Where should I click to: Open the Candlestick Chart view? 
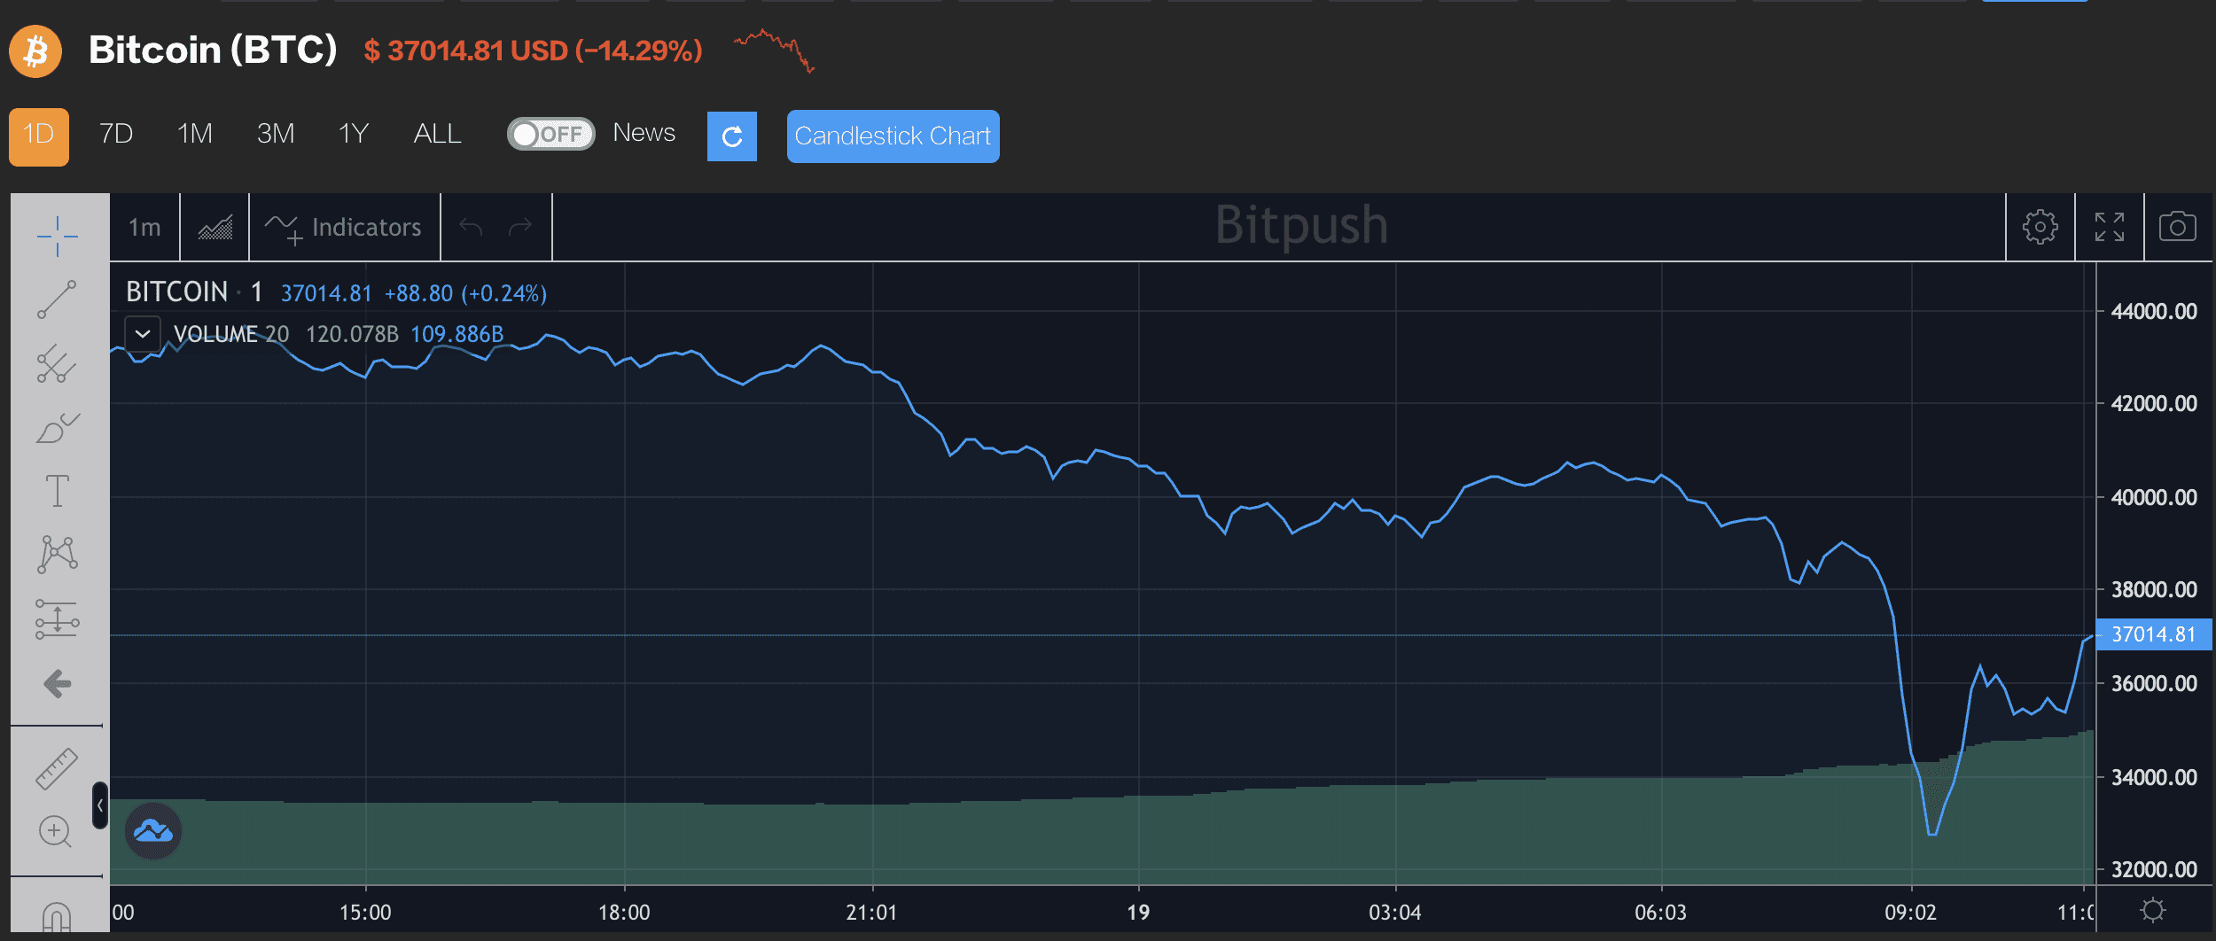(x=893, y=136)
